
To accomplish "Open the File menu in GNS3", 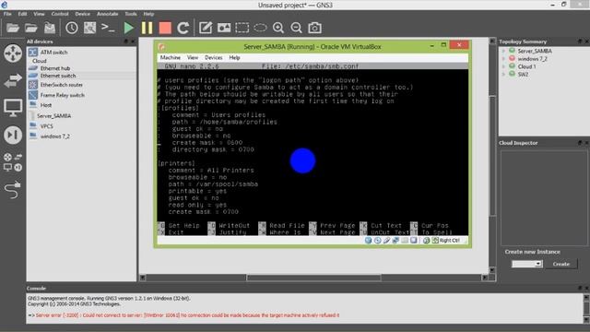I will click(x=7, y=14).
